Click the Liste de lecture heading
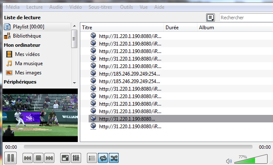This screenshot has height=165, width=273. pyautogui.click(x=22, y=18)
